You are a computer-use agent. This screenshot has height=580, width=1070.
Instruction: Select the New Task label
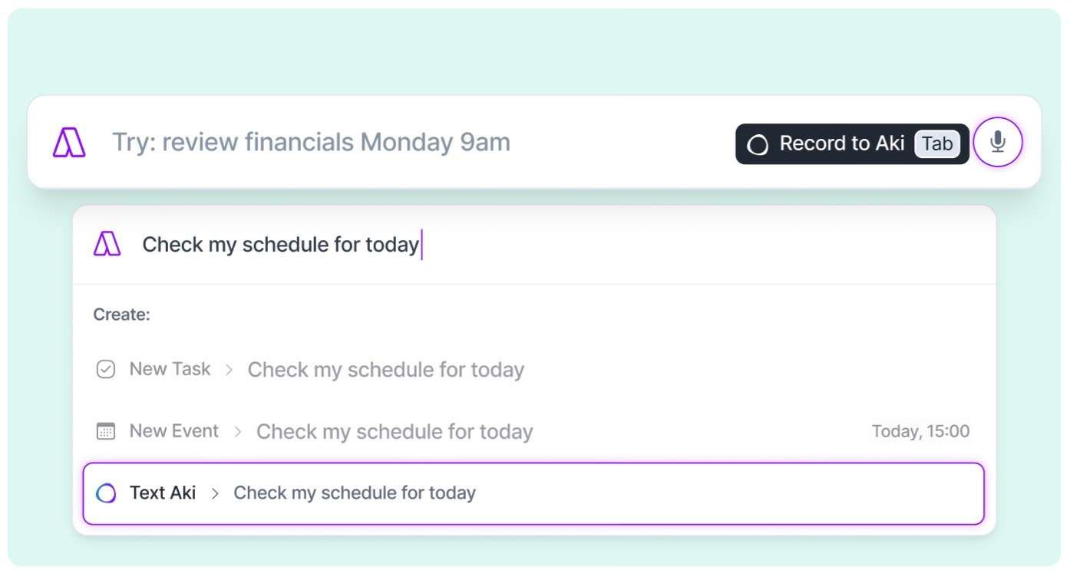click(x=170, y=369)
